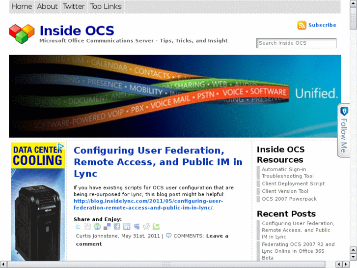Click in the Search Inside OCS field

click(x=297, y=43)
